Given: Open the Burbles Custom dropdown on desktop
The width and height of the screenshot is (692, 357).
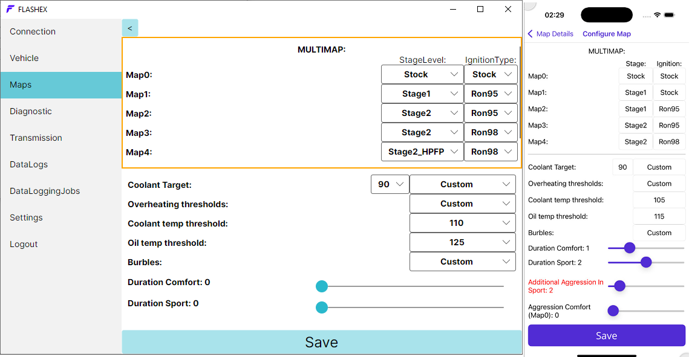Looking at the screenshot, I should tap(462, 262).
